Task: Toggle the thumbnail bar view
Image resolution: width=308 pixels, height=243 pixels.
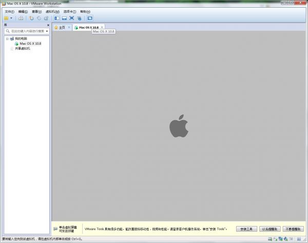Action: [64, 18]
